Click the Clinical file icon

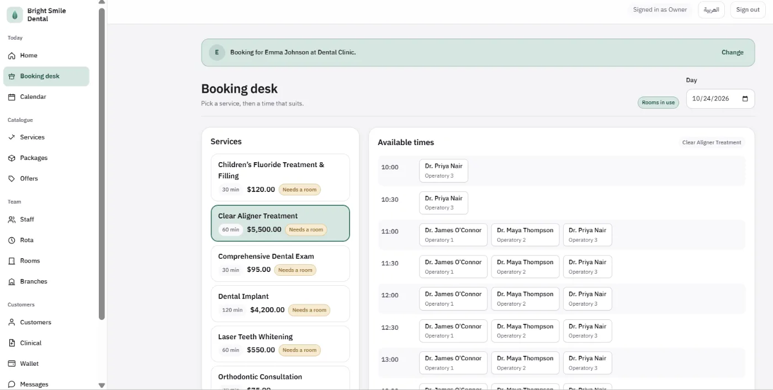pos(12,343)
